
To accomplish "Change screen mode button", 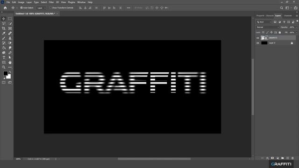I will point(10,83).
